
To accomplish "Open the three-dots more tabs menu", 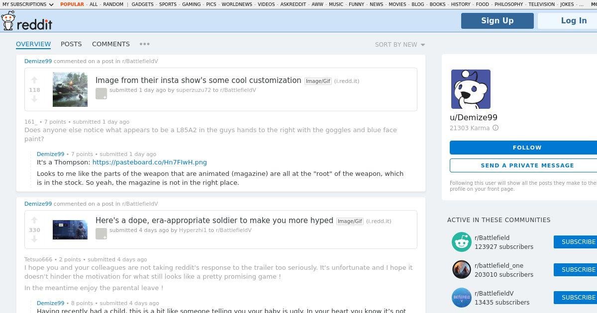I will (145, 44).
